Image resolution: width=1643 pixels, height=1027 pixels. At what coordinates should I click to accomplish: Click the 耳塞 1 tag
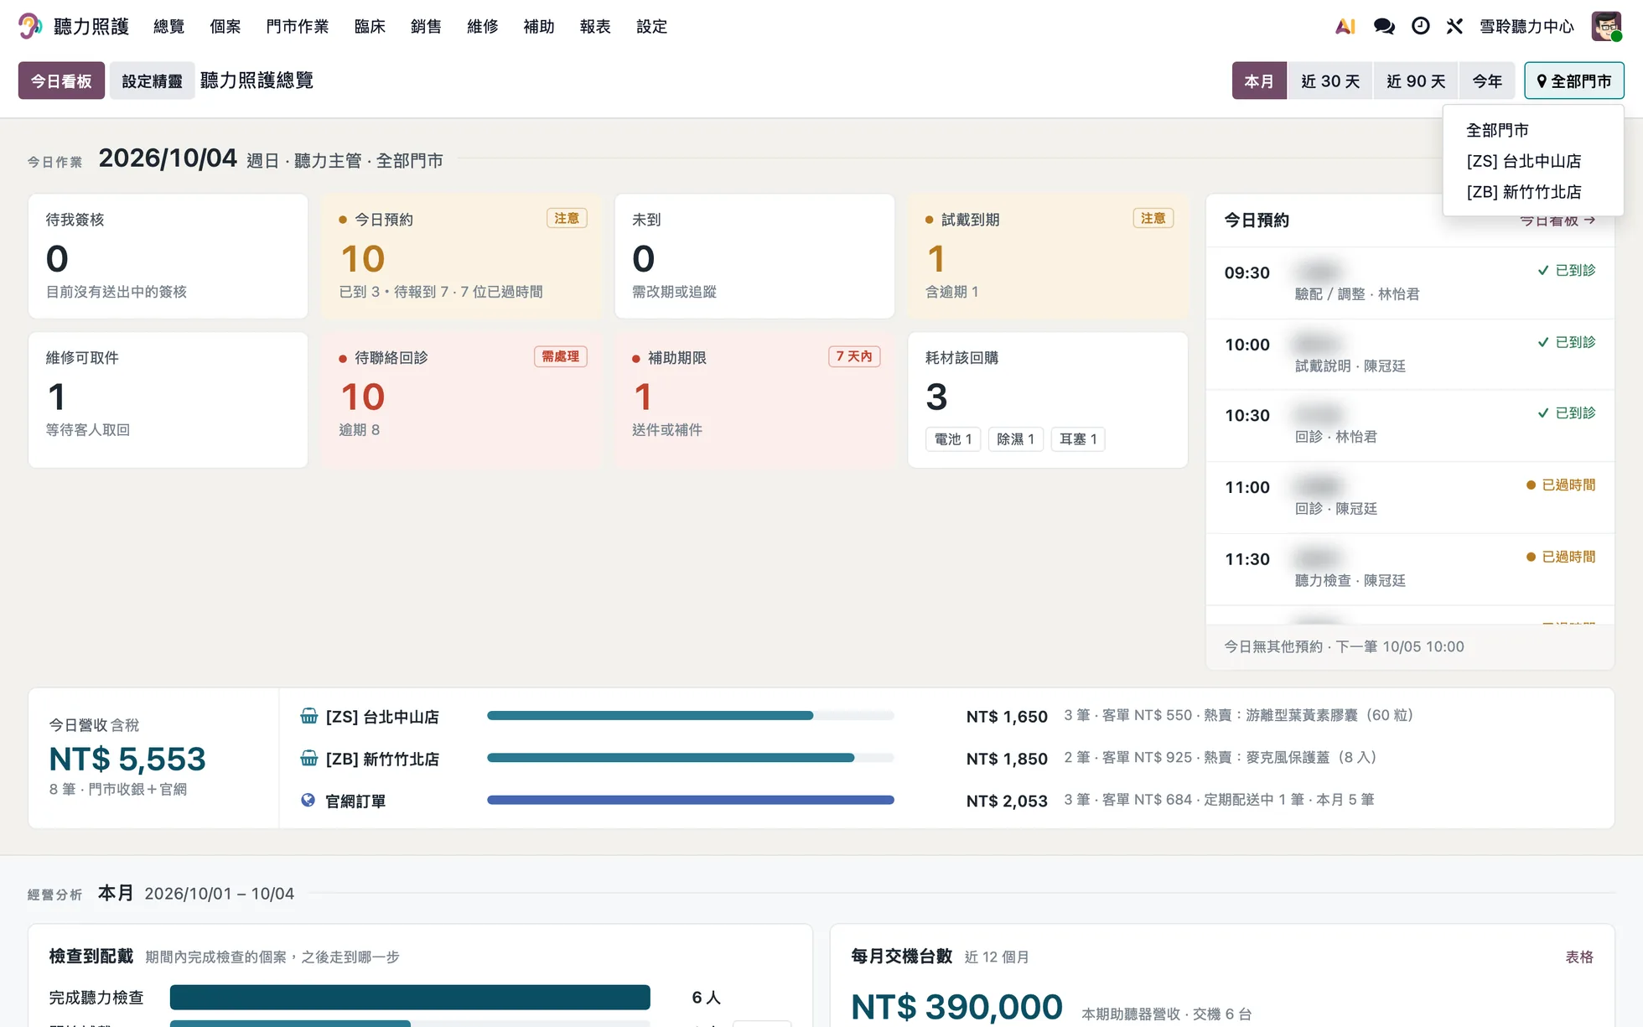click(x=1078, y=438)
